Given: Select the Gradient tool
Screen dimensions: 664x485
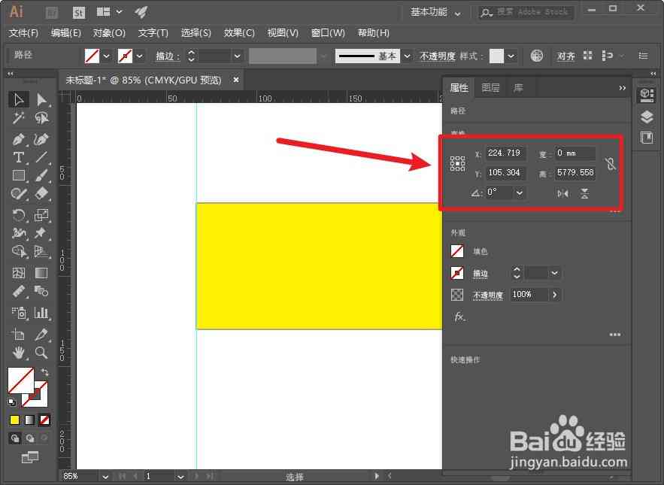Looking at the screenshot, I should [41, 273].
